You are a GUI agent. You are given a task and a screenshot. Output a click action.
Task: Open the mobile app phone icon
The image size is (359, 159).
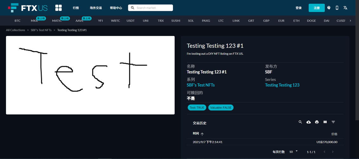337,8
